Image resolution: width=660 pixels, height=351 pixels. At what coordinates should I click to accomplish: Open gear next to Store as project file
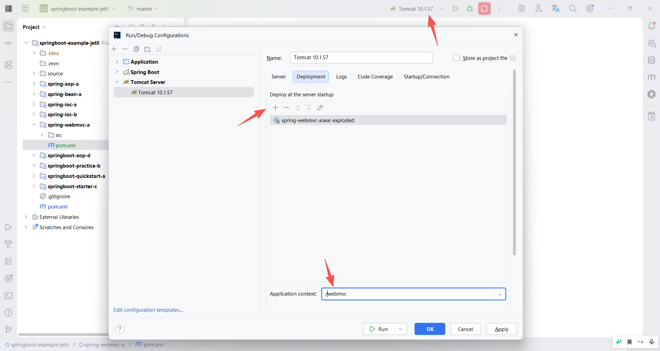513,58
